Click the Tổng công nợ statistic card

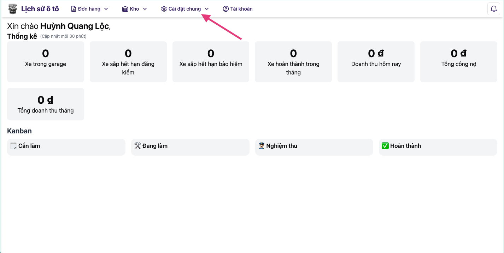458,62
